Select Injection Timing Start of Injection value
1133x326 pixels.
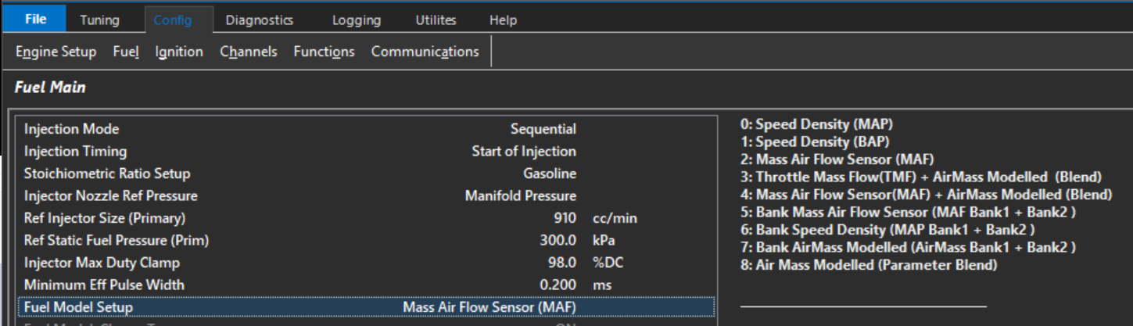tap(523, 152)
